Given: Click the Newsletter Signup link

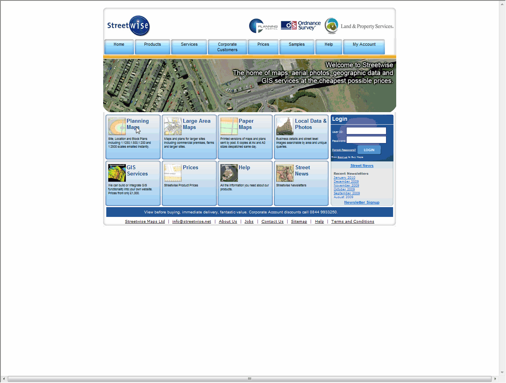Looking at the screenshot, I should [x=361, y=202].
